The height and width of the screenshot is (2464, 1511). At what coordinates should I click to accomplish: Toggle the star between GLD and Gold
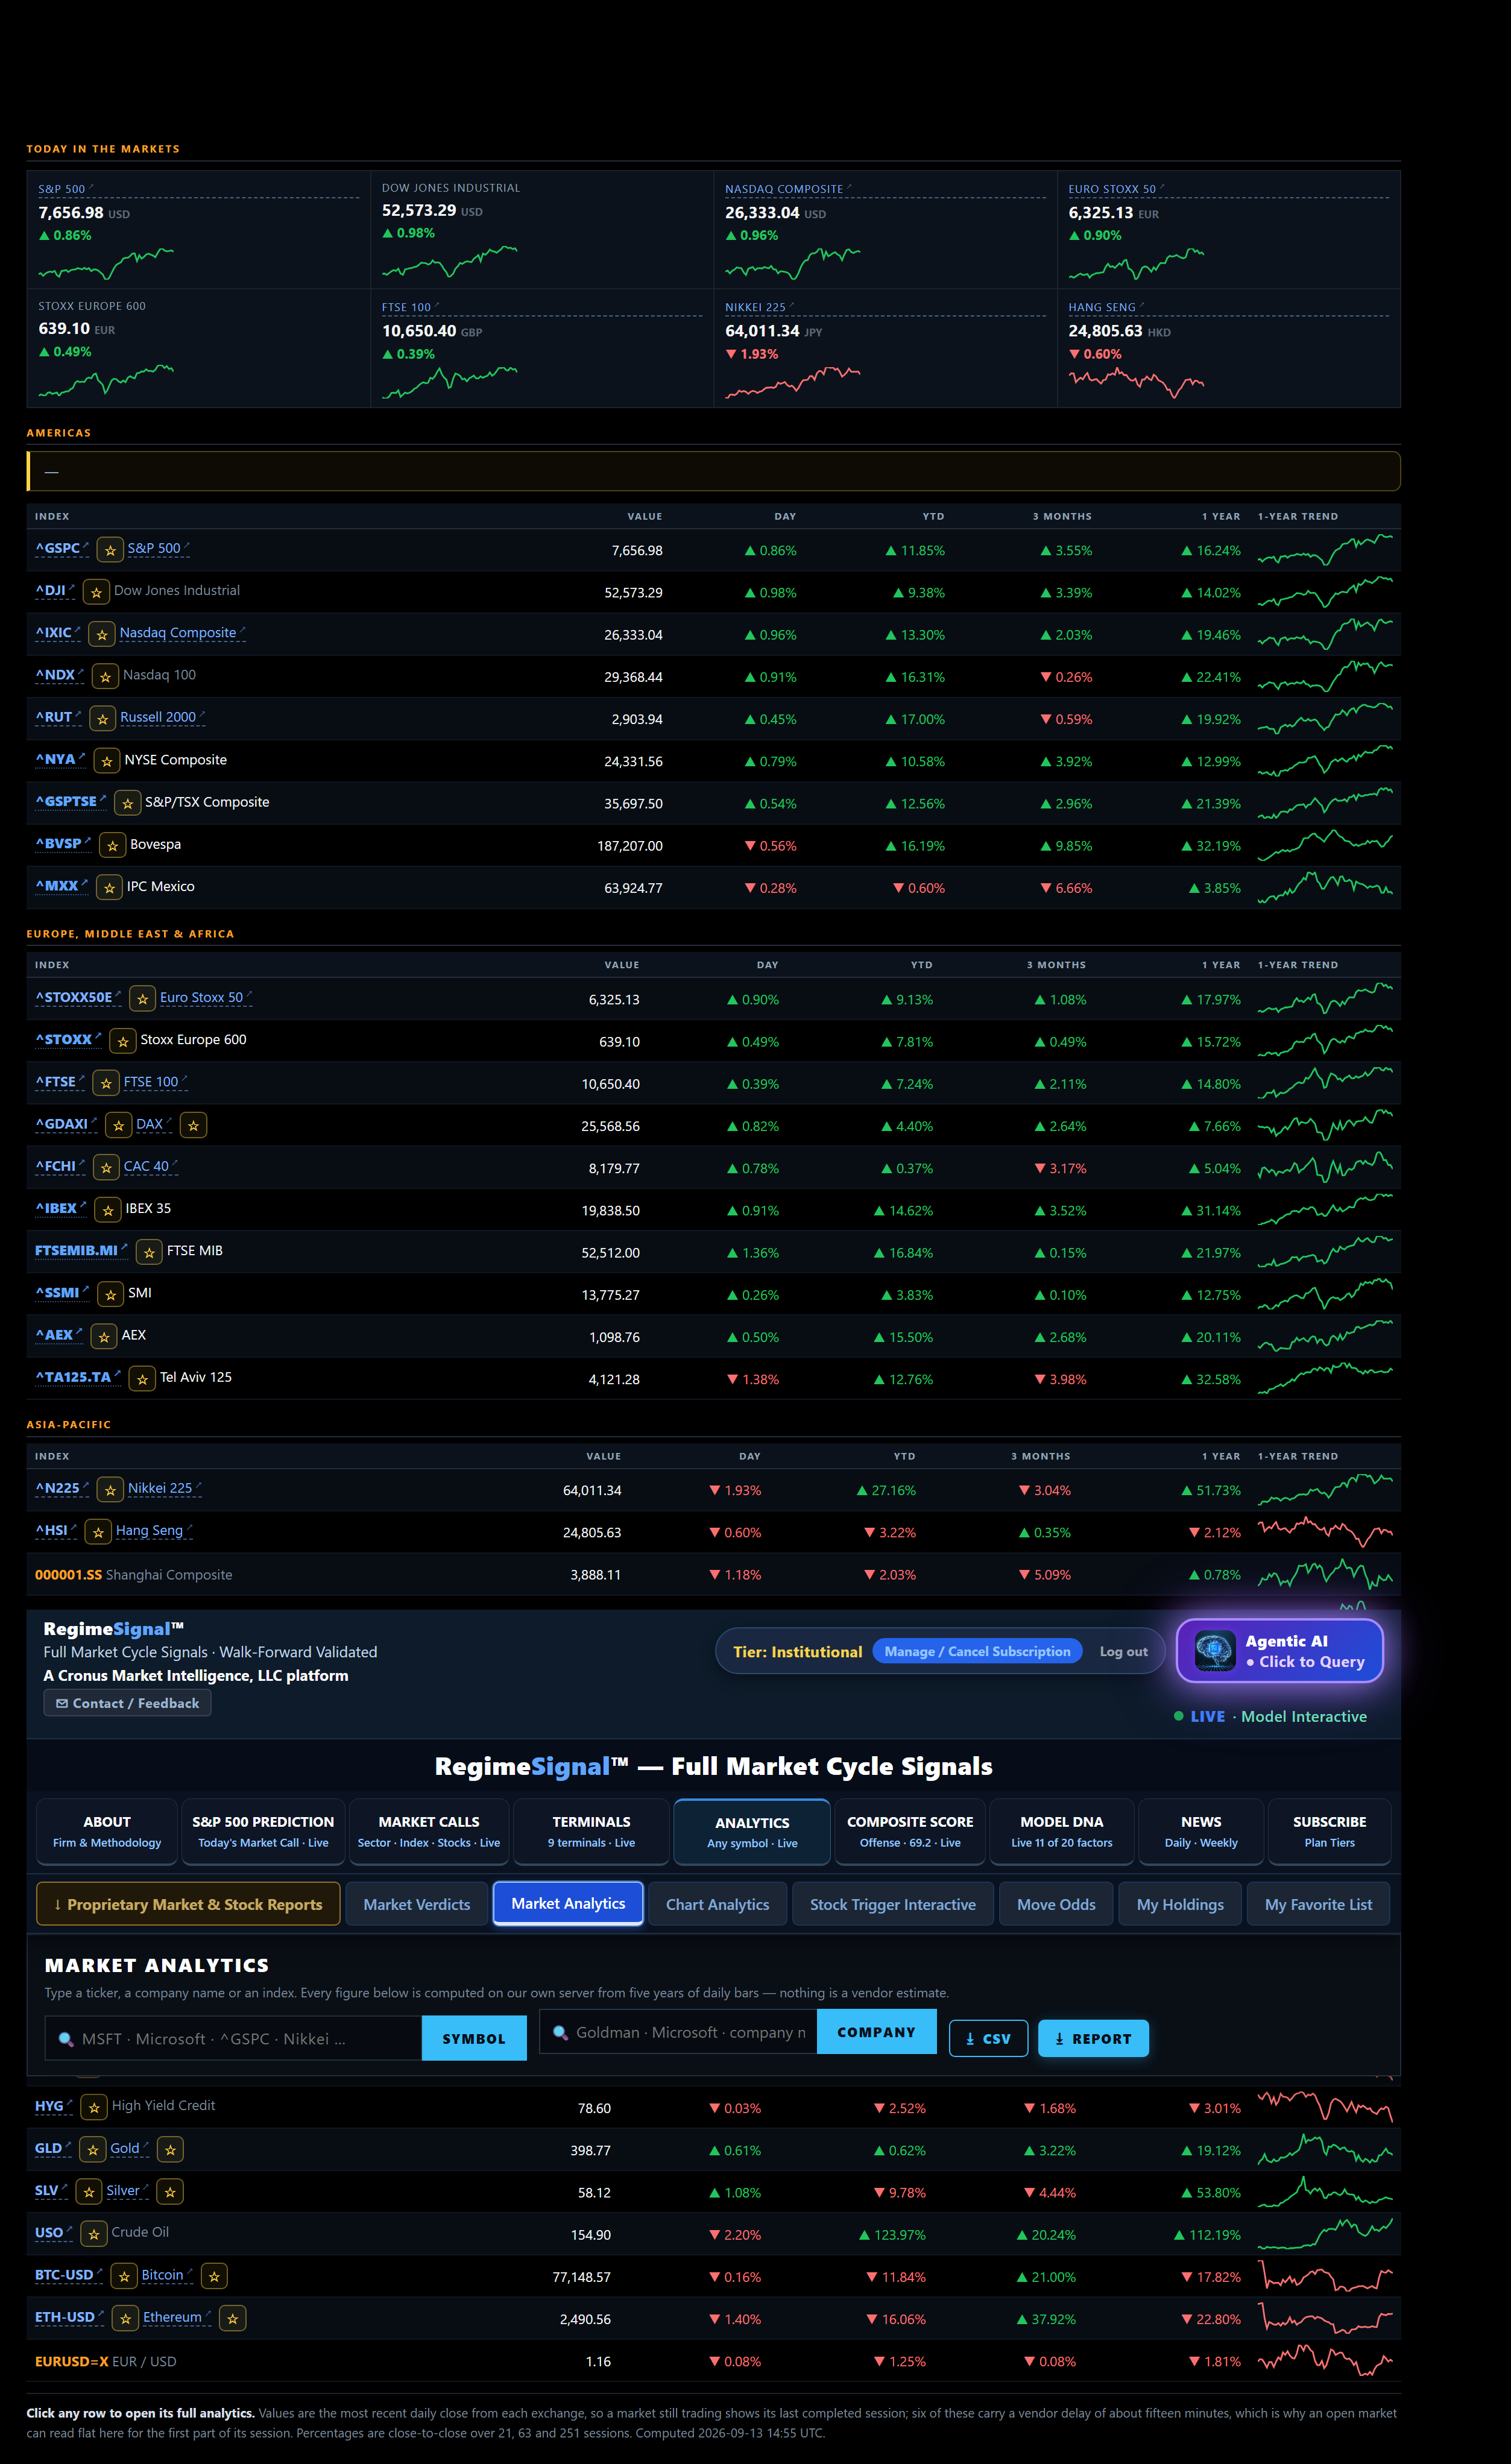(93, 2149)
